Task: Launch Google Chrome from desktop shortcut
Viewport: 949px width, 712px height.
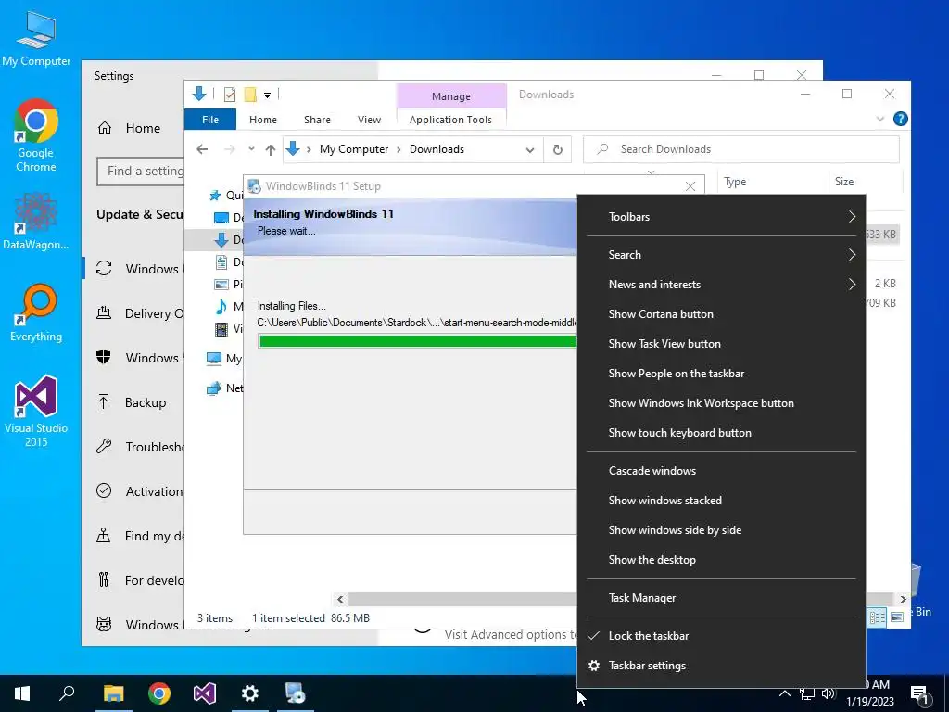Action: click(x=36, y=135)
